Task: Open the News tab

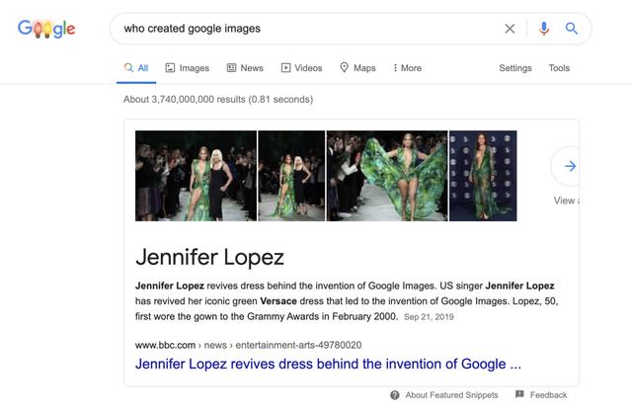Action: click(245, 68)
